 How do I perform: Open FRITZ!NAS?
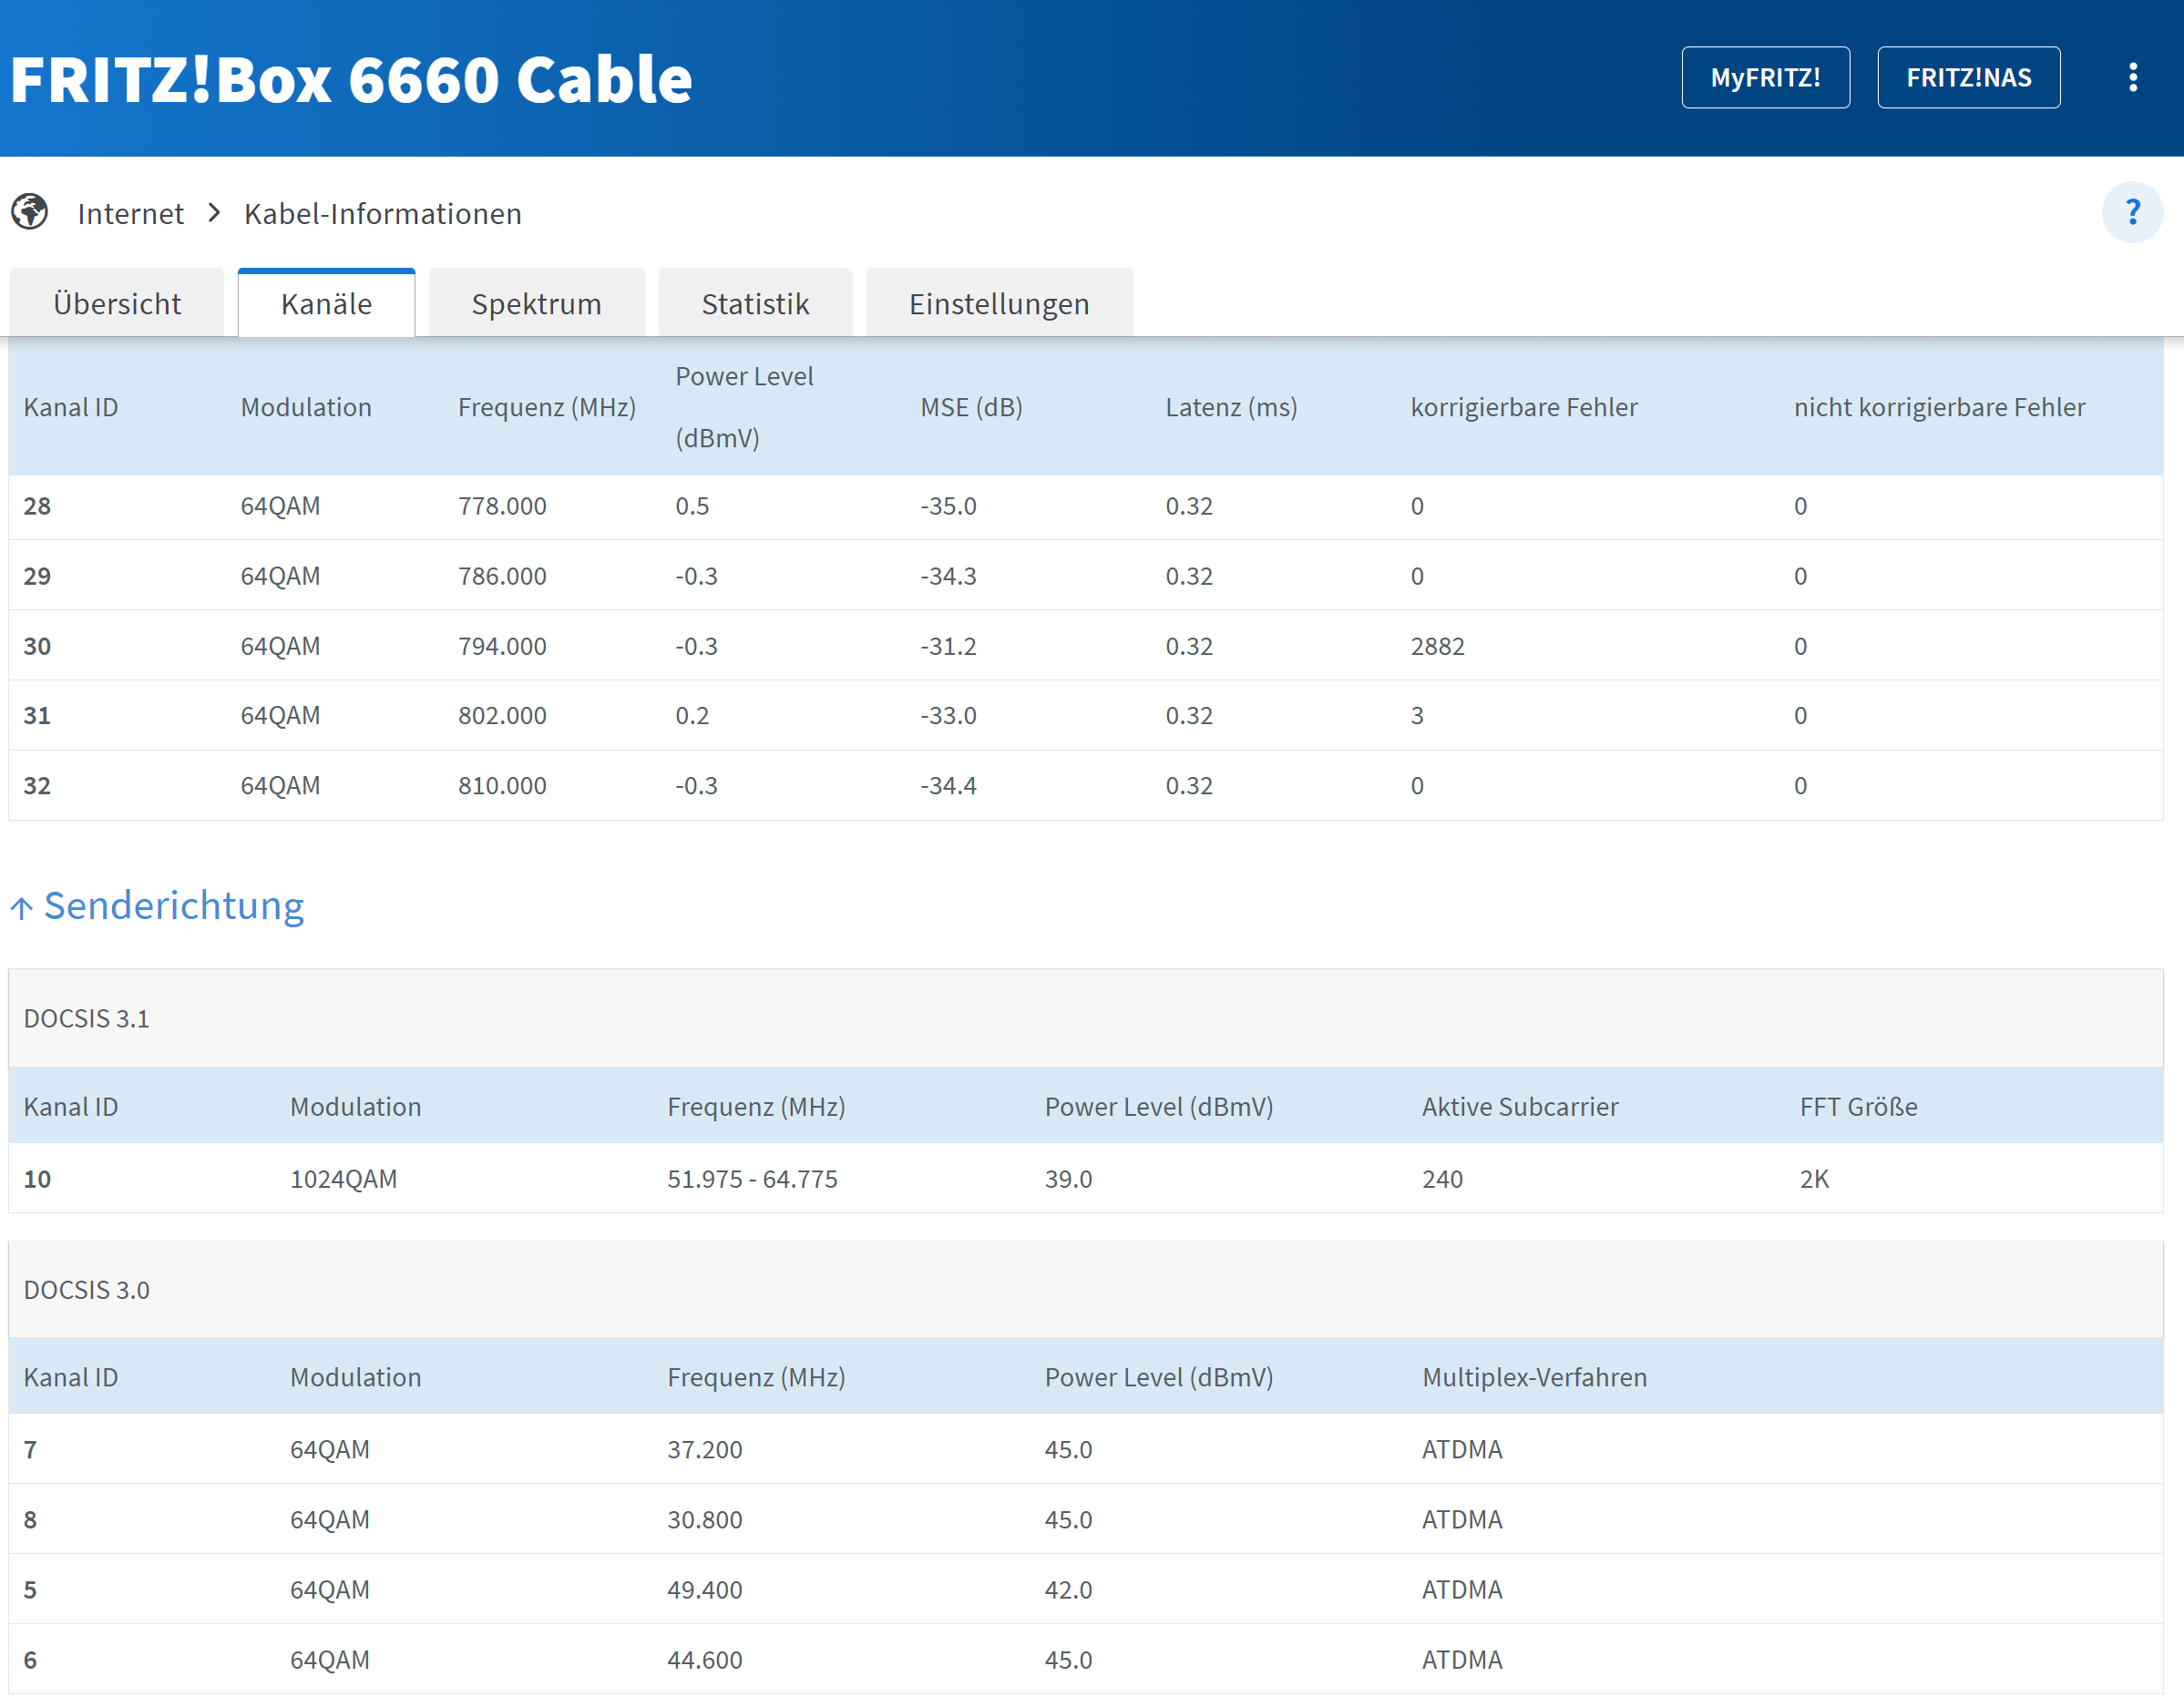pyautogui.click(x=1968, y=77)
